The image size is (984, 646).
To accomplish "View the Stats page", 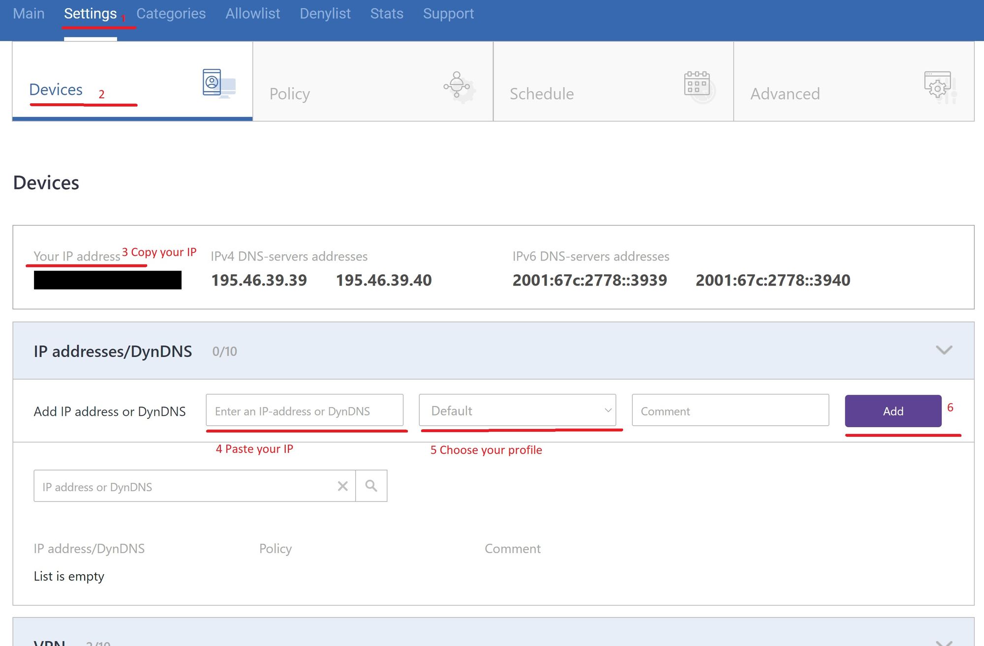I will coord(387,13).
